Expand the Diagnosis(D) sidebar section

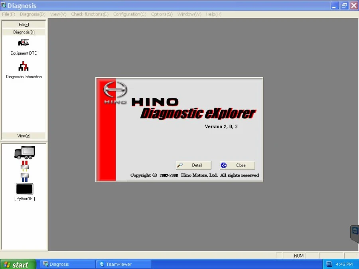tap(24, 32)
